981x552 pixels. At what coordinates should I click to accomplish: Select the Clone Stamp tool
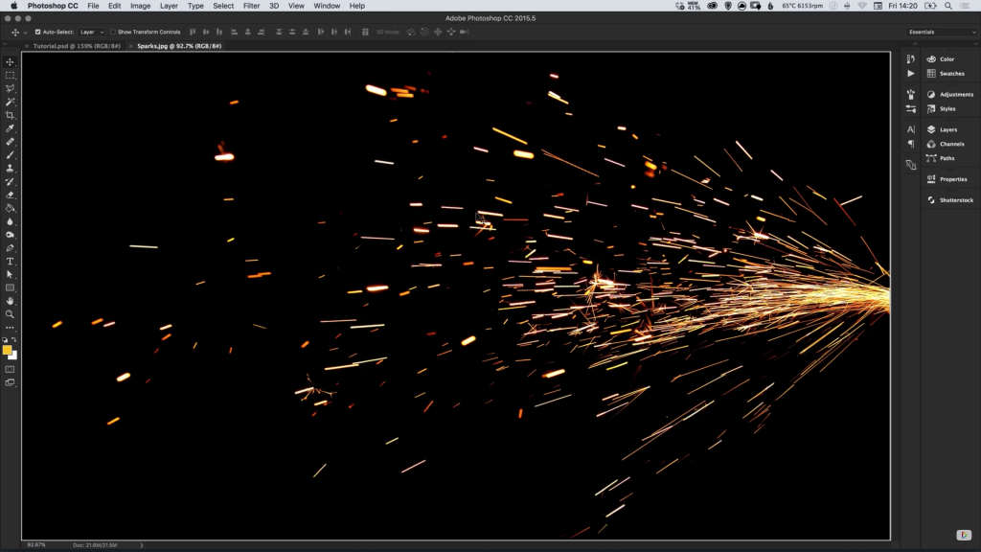(10, 169)
